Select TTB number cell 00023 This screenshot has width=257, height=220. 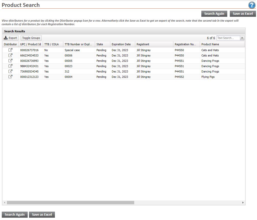[x=79, y=66]
